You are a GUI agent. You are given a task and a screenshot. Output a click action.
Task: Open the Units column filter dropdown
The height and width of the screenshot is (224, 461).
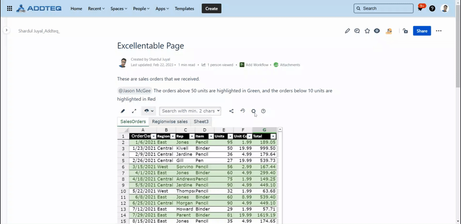[x=230, y=136]
